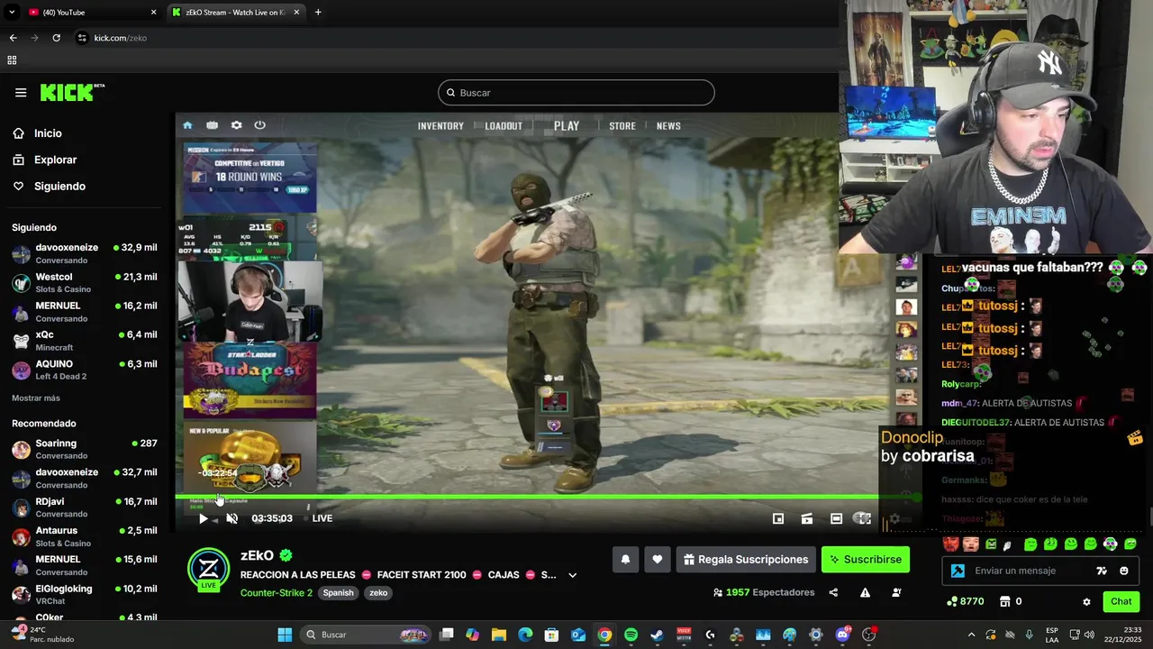Open Loadout tab in CS2 video
This screenshot has width=1153, height=649.
(x=504, y=126)
